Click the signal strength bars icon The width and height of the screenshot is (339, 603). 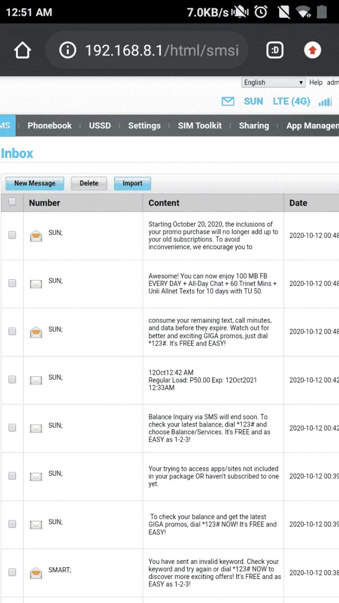[325, 102]
